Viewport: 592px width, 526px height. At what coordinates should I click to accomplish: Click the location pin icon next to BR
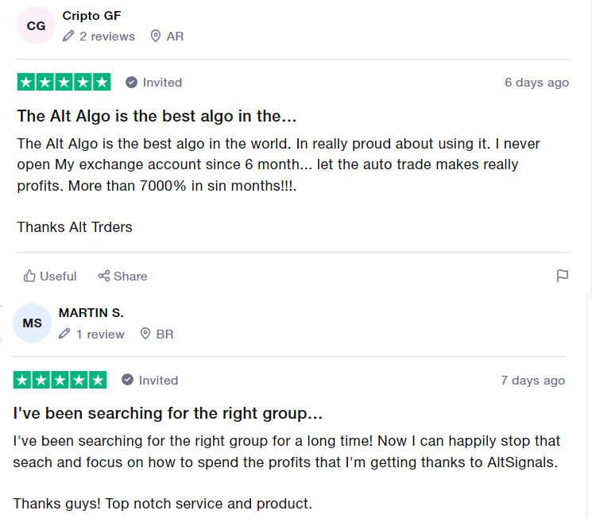pyautogui.click(x=145, y=335)
